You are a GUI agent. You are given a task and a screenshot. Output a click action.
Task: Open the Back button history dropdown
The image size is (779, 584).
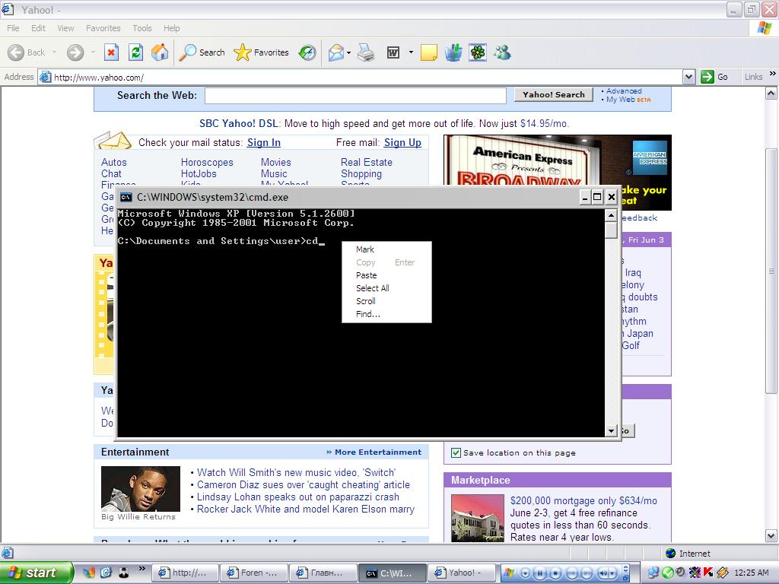pos(54,52)
